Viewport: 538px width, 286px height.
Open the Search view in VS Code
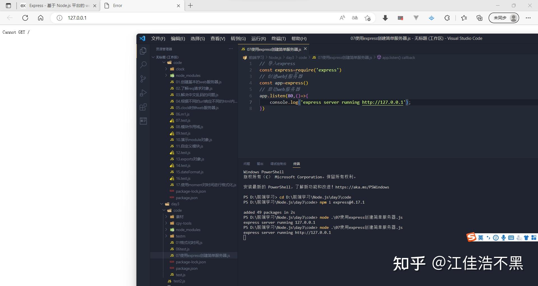(143, 65)
